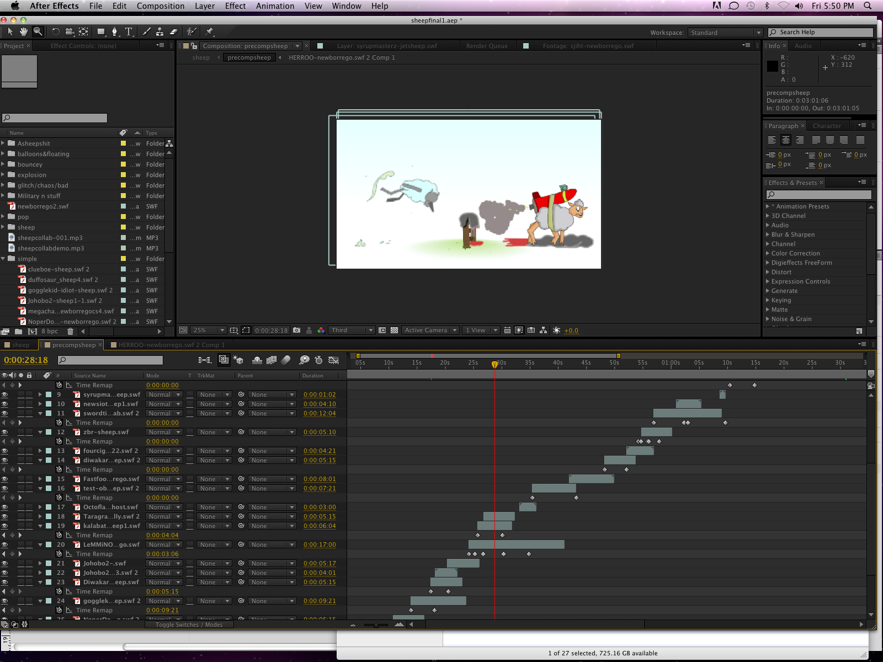Click the +0.0 exposure value
The image size is (883, 662).
point(571,331)
